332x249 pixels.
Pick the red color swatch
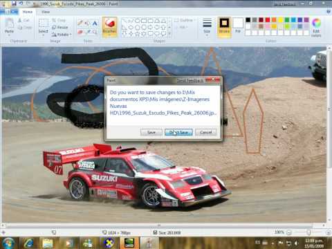(268, 20)
